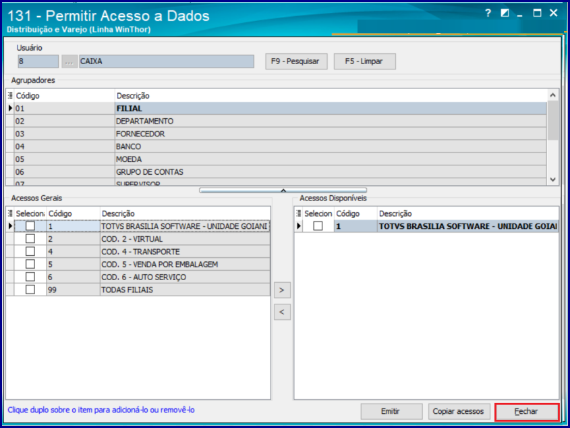
Task: Click code cell 04 in Agrupadores
Action: [64, 146]
